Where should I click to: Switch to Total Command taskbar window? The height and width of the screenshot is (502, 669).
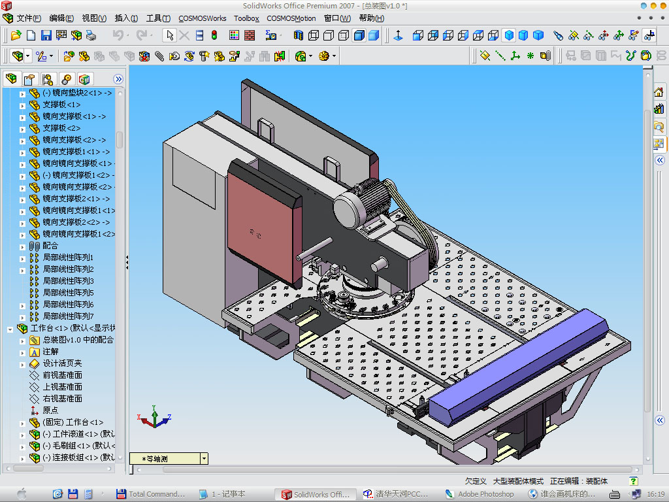coord(152,494)
